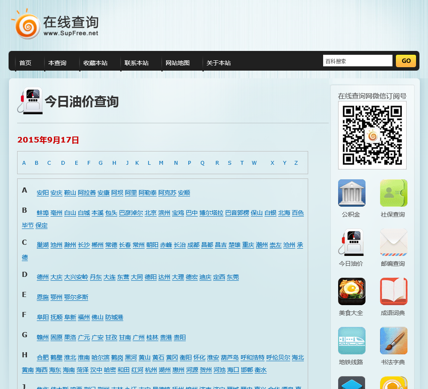Jump to letter D in index
This screenshot has width=428, height=389.
(63, 163)
